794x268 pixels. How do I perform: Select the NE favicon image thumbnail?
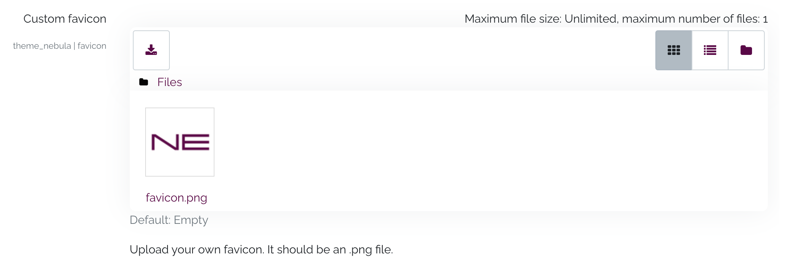[180, 142]
